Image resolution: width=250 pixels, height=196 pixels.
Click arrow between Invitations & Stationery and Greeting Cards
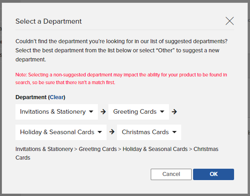tap(103, 111)
